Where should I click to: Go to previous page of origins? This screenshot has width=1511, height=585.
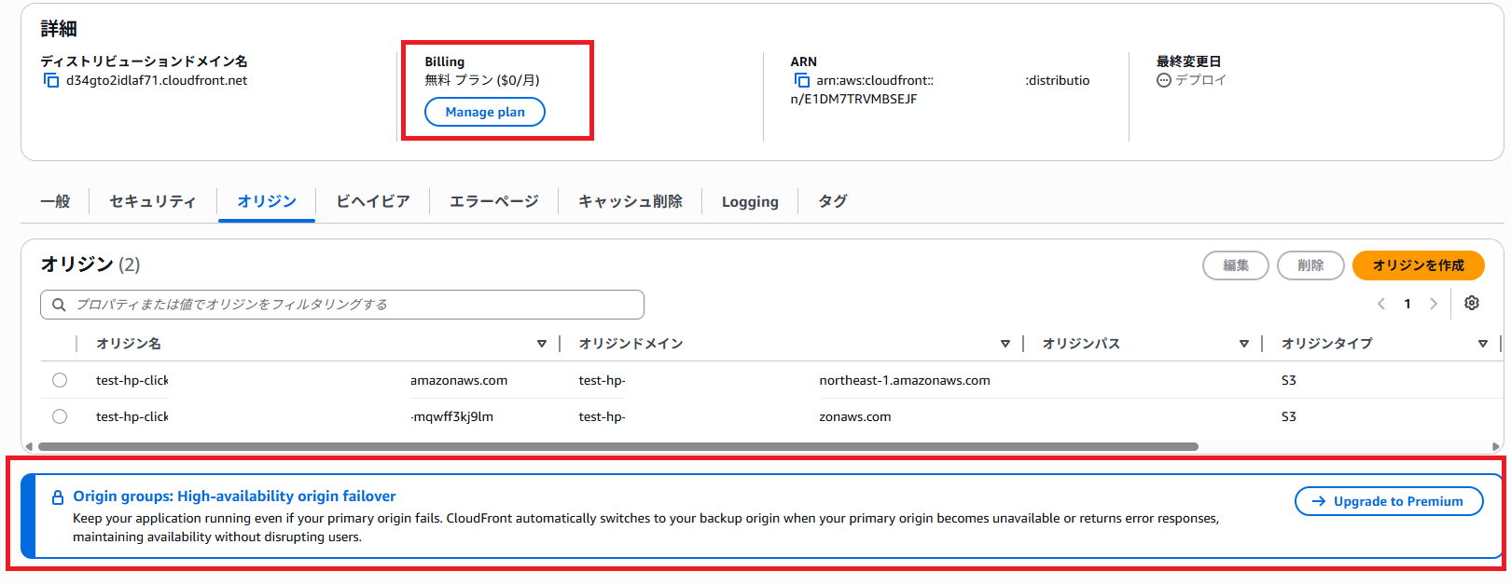[1381, 304]
